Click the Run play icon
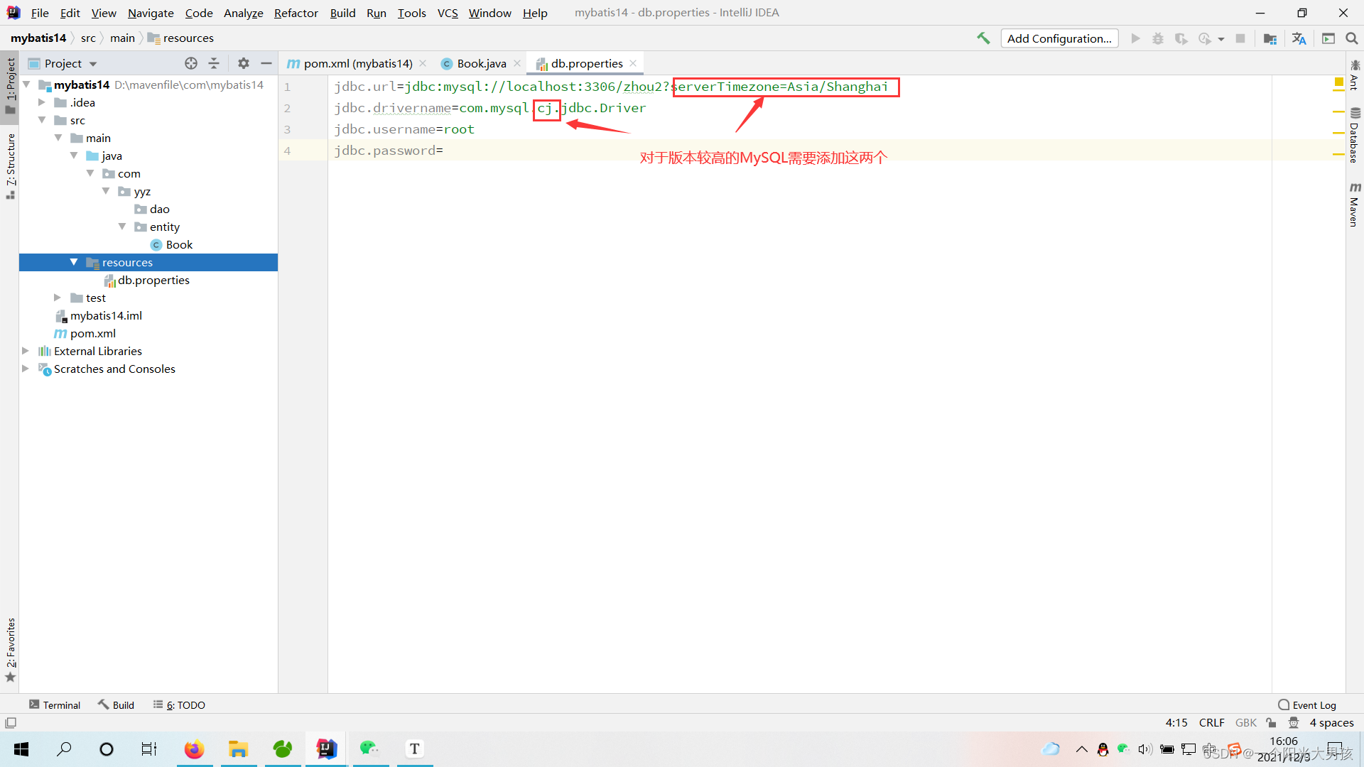This screenshot has height=767, width=1364. tap(1135, 38)
